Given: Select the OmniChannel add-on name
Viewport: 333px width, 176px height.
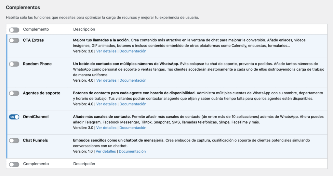Looking at the screenshot, I should (35, 116).
